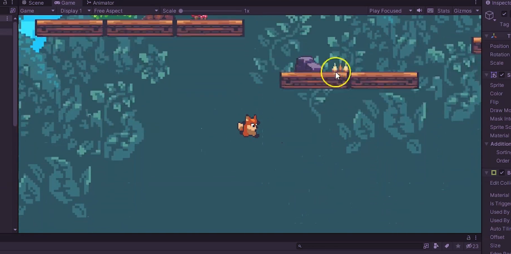The height and width of the screenshot is (254, 511).
Task: Disable the Sprite Renderer component checkbox
Action: pos(502,75)
